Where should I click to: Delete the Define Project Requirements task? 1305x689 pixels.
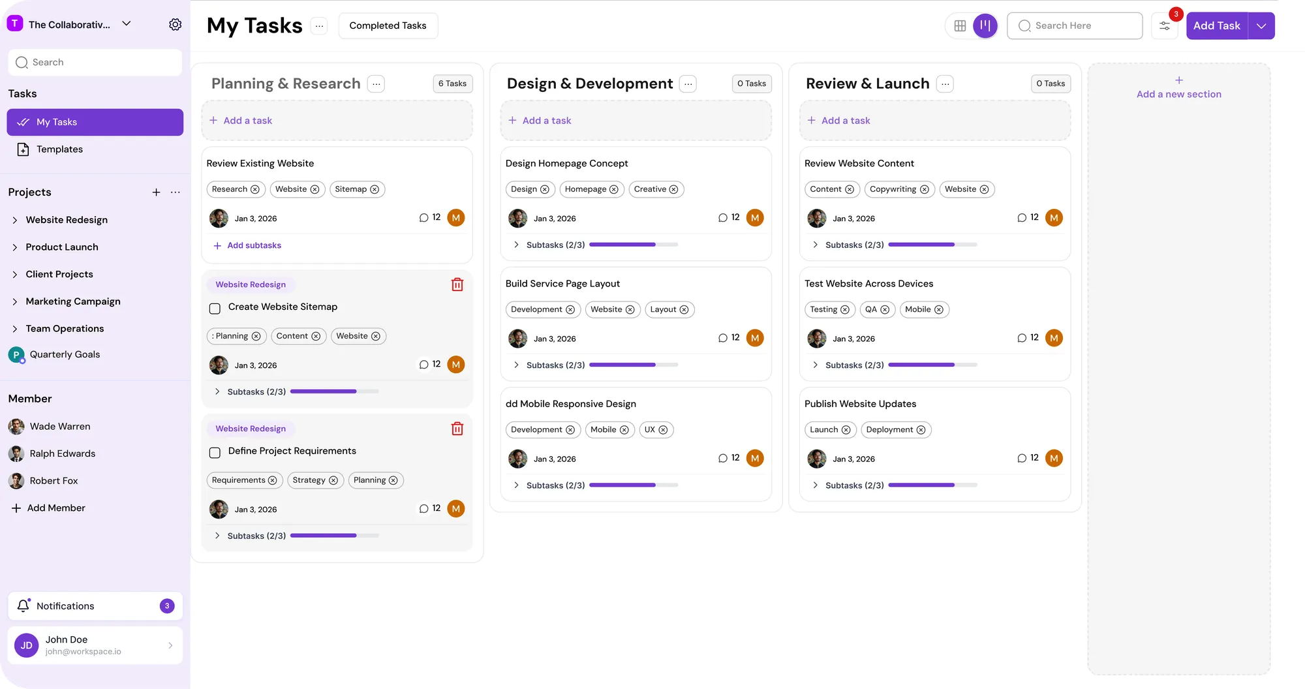coord(457,429)
